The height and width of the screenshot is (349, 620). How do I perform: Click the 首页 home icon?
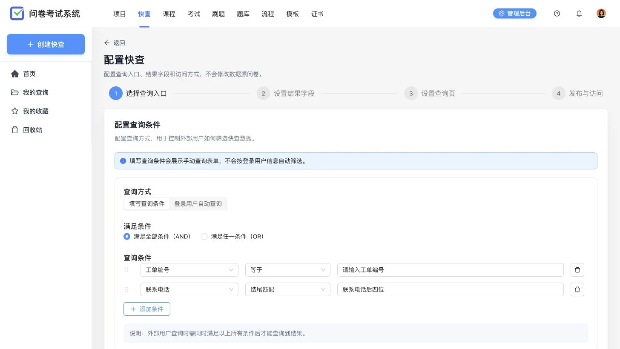coord(15,74)
